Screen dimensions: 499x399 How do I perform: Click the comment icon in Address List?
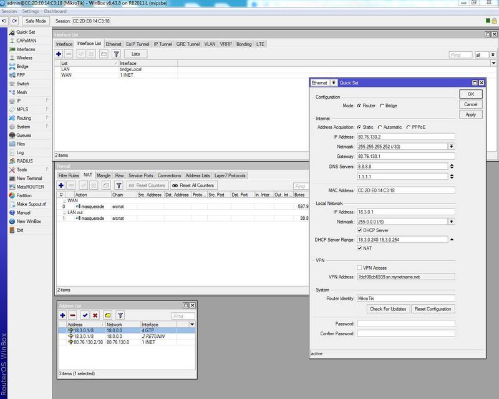click(107, 315)
